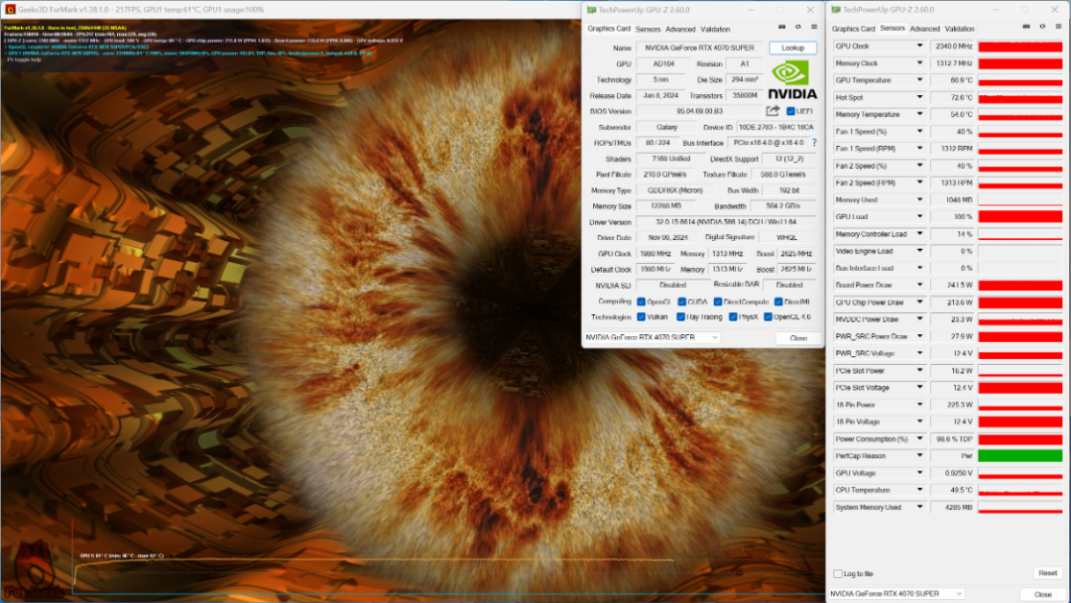The height and width of the screenshot is (603, 1071).
Task: Click the Board Power Draw 241.5 W value
Action: (952, 285)
